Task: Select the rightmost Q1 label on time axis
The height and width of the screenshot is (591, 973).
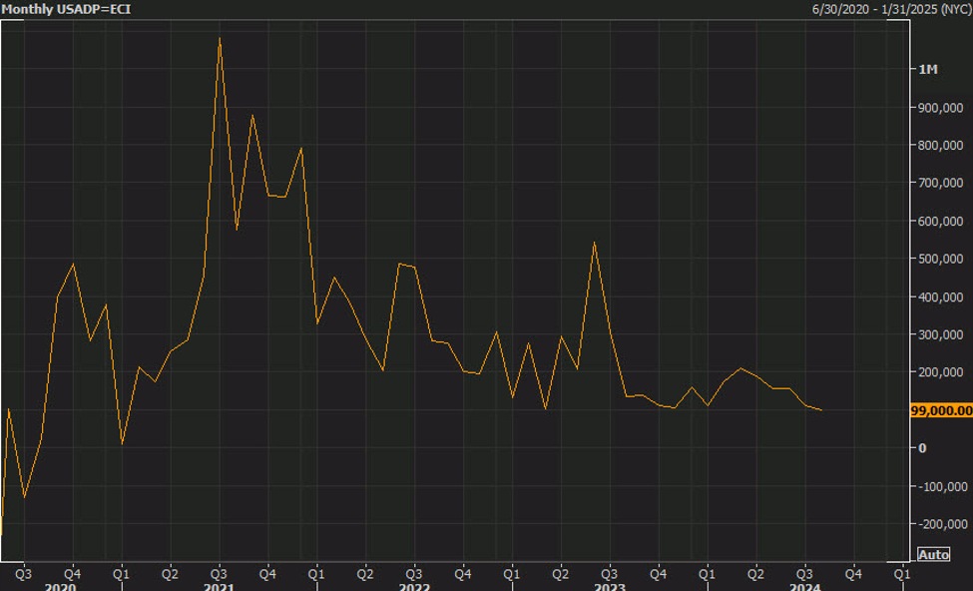Action: click(x=901, y=574)
